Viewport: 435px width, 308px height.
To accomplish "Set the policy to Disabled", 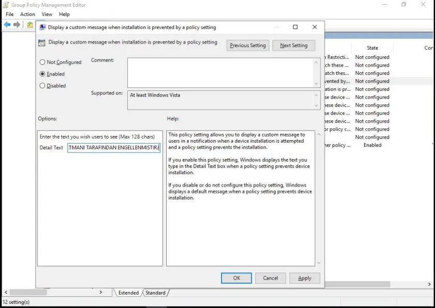I will point(42,86).
